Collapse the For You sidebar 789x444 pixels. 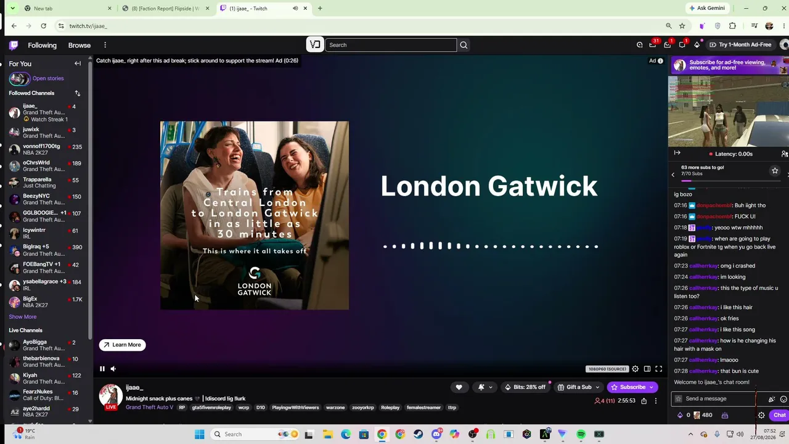click(78, 64)
